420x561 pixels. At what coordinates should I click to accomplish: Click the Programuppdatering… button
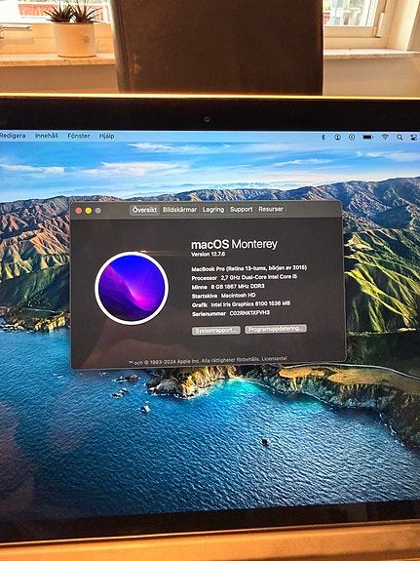coord(276,329)
